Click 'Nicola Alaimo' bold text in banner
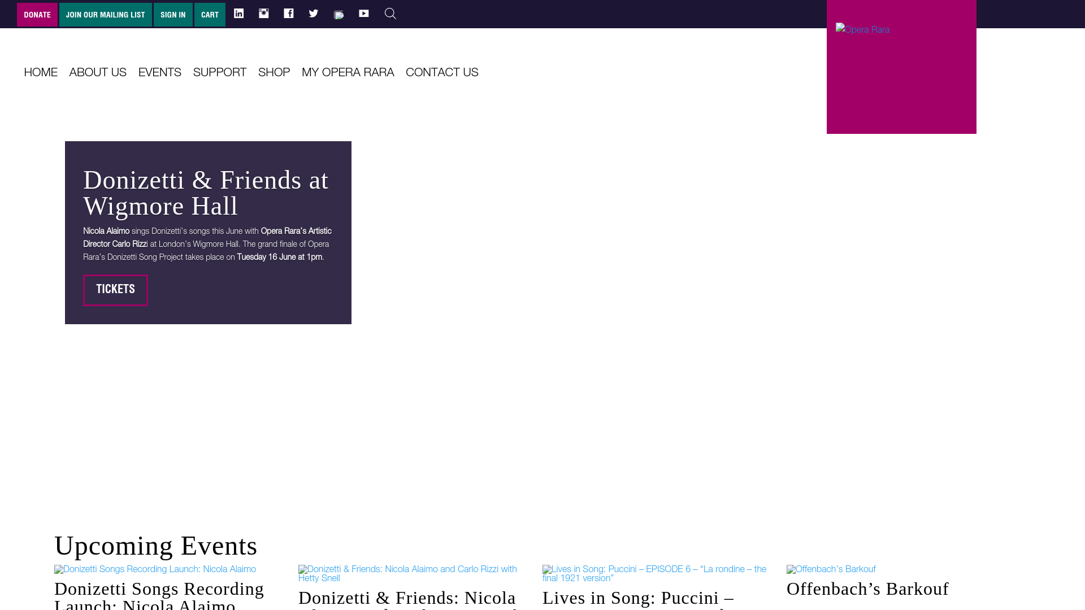 106,231
